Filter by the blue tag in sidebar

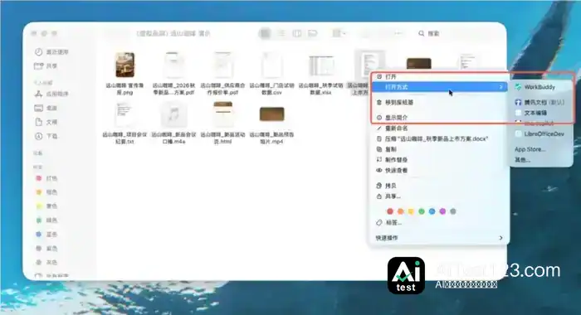[46, 235]
